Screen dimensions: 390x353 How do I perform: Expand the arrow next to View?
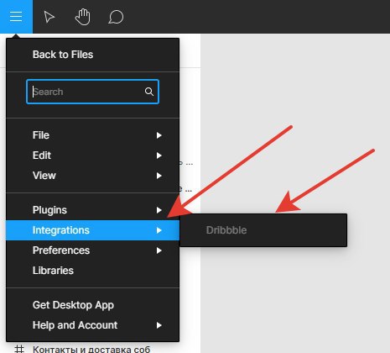(159, 176)
